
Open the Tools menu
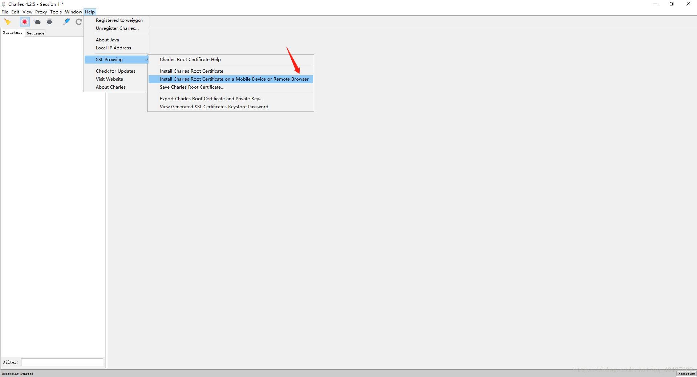[56, 12]
